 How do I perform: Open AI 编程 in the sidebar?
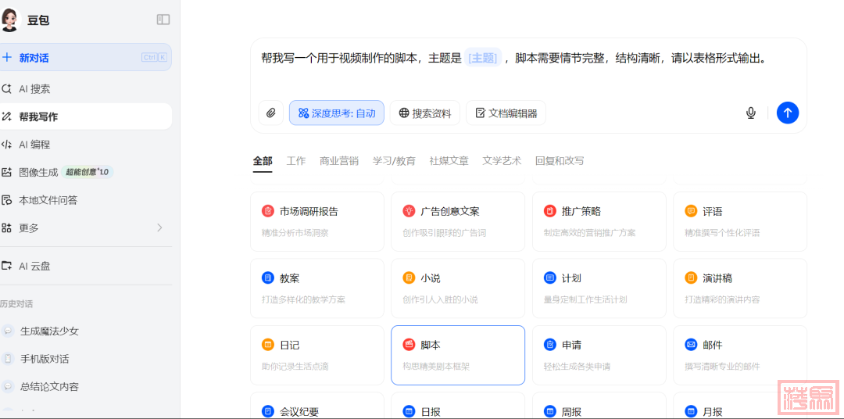[86, 145]
